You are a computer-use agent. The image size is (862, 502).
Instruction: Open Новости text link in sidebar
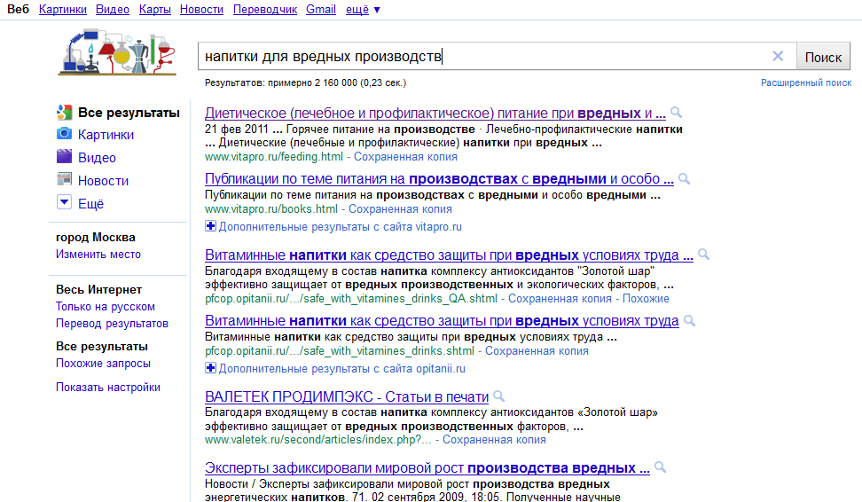(103, 181)
